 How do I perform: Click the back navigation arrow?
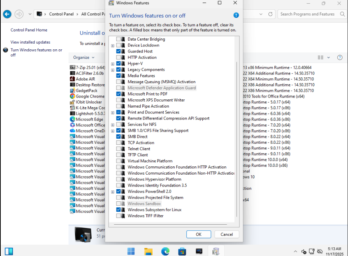tap(7, 14)
